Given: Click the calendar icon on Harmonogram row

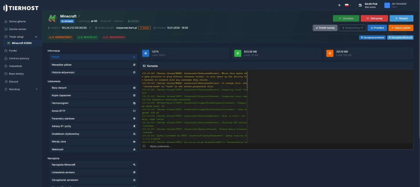Looking at the screenshot, I should click(134, 103).
